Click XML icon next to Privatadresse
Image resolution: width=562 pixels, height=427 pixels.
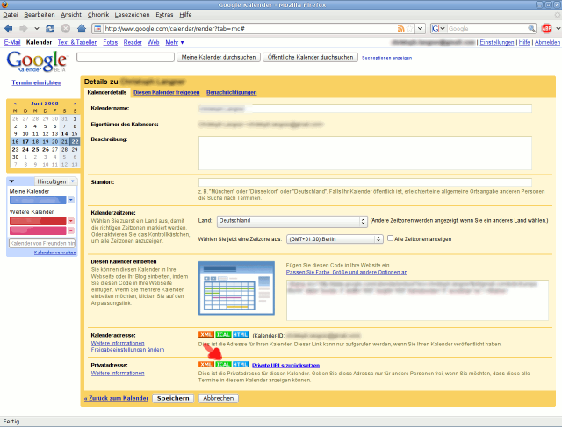[x=206, y=365]
